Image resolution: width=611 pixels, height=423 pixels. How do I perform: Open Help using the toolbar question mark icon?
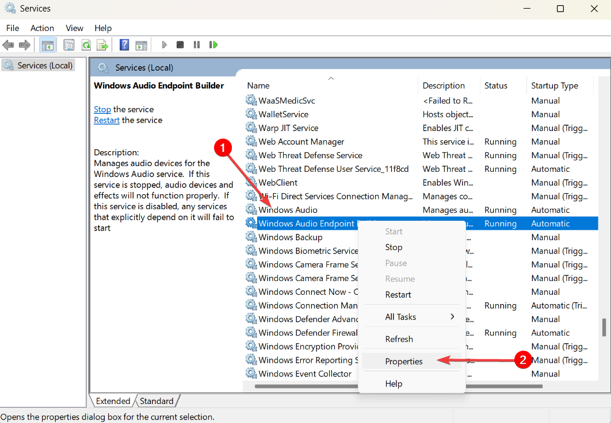(x=124, y=44)
